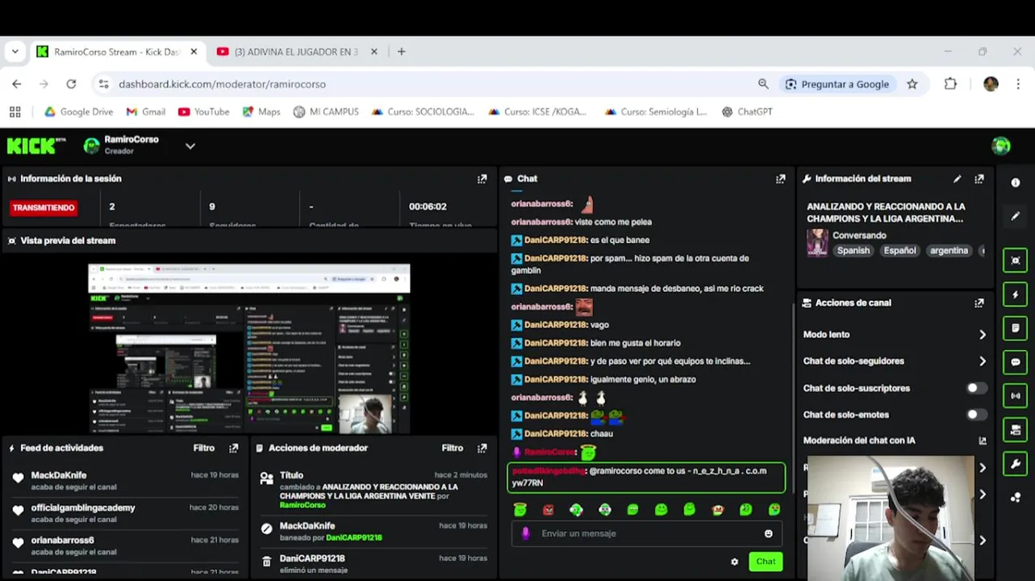
Task: Toggle the broadcast signal widget icon in sidebar
Action: pos(1016,396)
